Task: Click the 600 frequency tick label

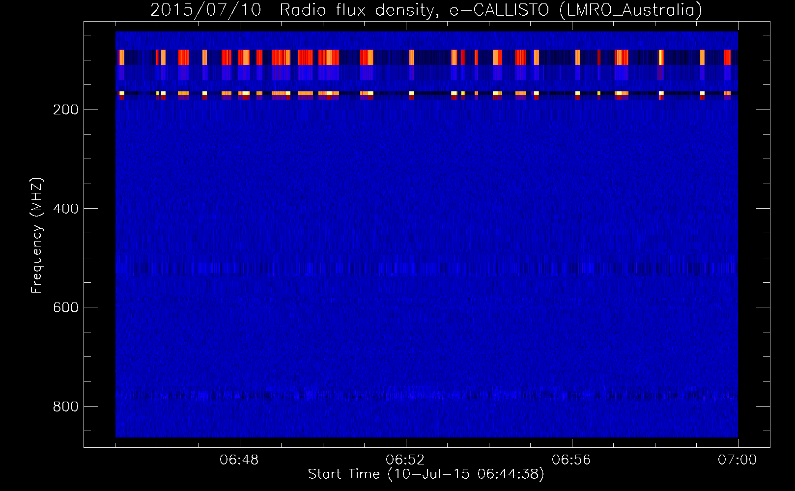Action: pyautogui.click(x=66, y=307)
